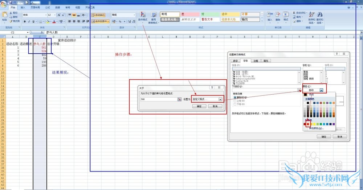The width and height of the screenshot is (363, 190).
Task: Toggle the strikethrough (删除线) checkbox
Action: pos(235,97)
